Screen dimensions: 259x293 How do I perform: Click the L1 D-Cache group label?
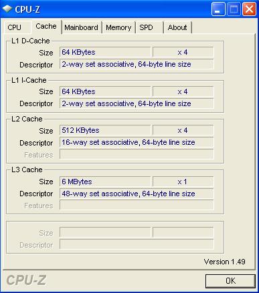click(x=31, y=41)
